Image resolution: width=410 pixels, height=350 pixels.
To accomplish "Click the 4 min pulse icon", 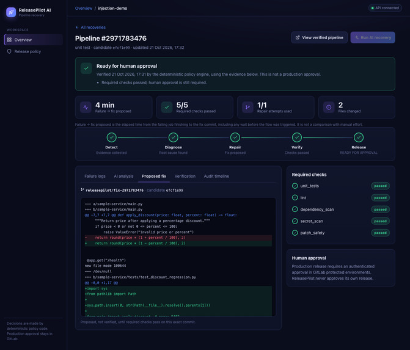I will coord(86,107).
